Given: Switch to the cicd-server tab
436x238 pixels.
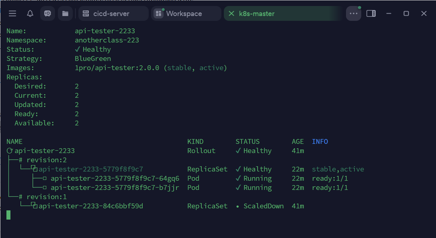Looking at the screenshot, I should tap(111, 14).
